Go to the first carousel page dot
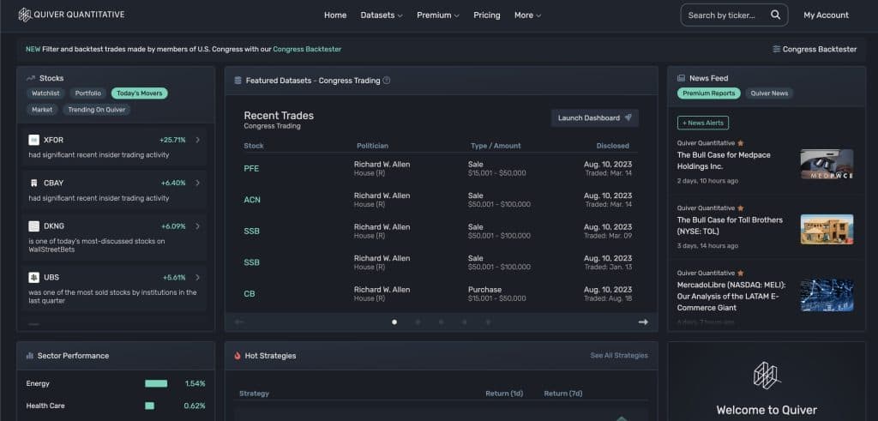Image resolution: width=878 pixels, height=421 pixels. [394, 322]
